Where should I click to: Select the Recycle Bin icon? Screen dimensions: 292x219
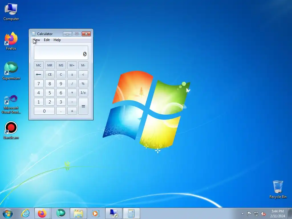click(x=278, y=189)
